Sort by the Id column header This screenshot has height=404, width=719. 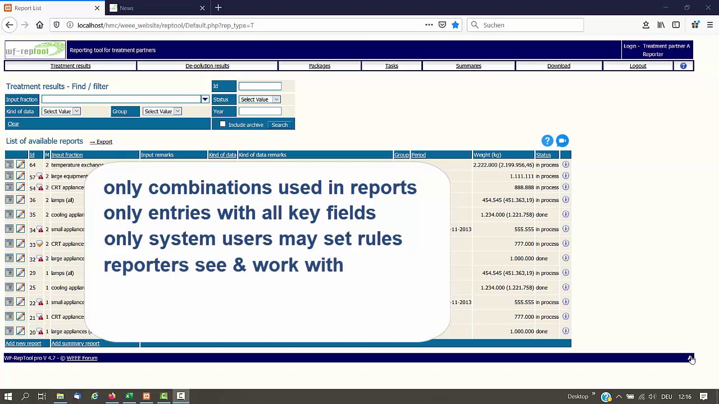32,155
